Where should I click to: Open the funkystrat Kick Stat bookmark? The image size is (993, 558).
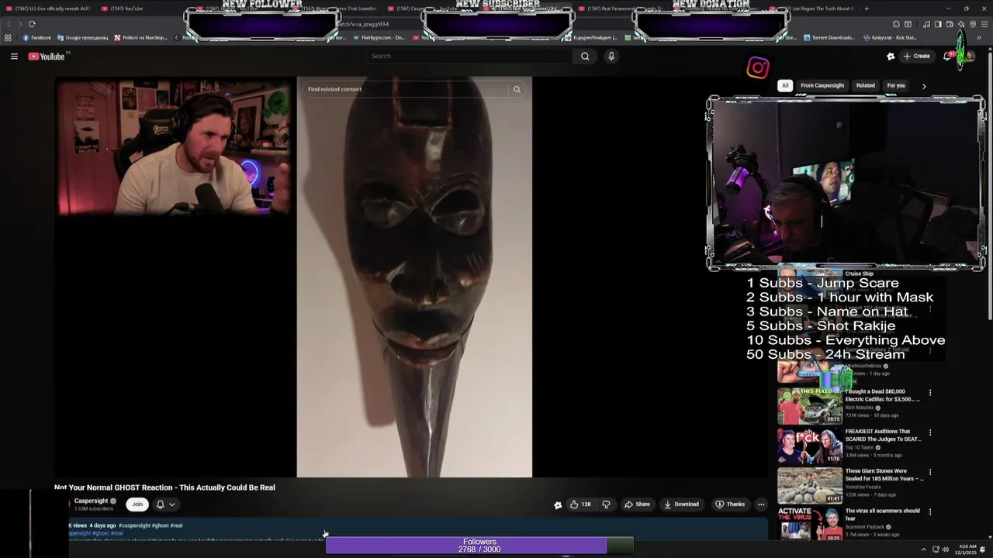pyautogui.click(x=890, y=37)
